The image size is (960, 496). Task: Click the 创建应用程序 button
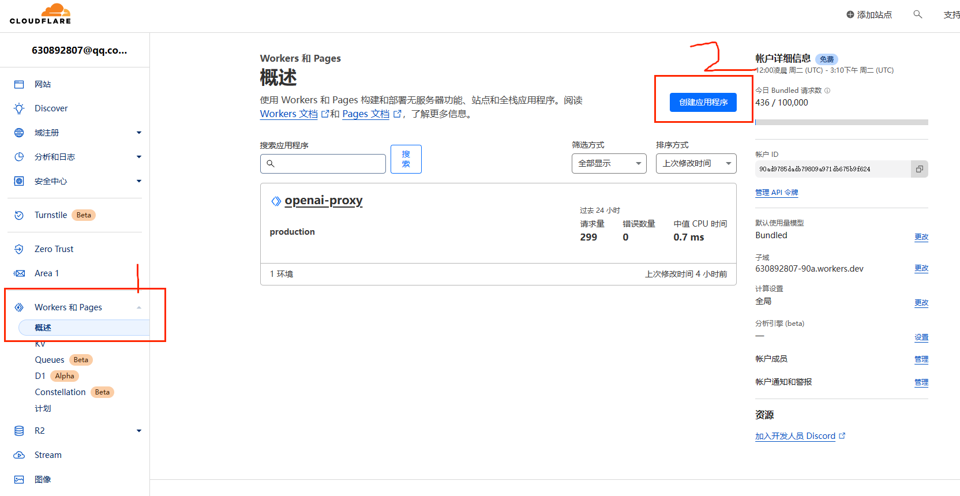click(703, 102)
